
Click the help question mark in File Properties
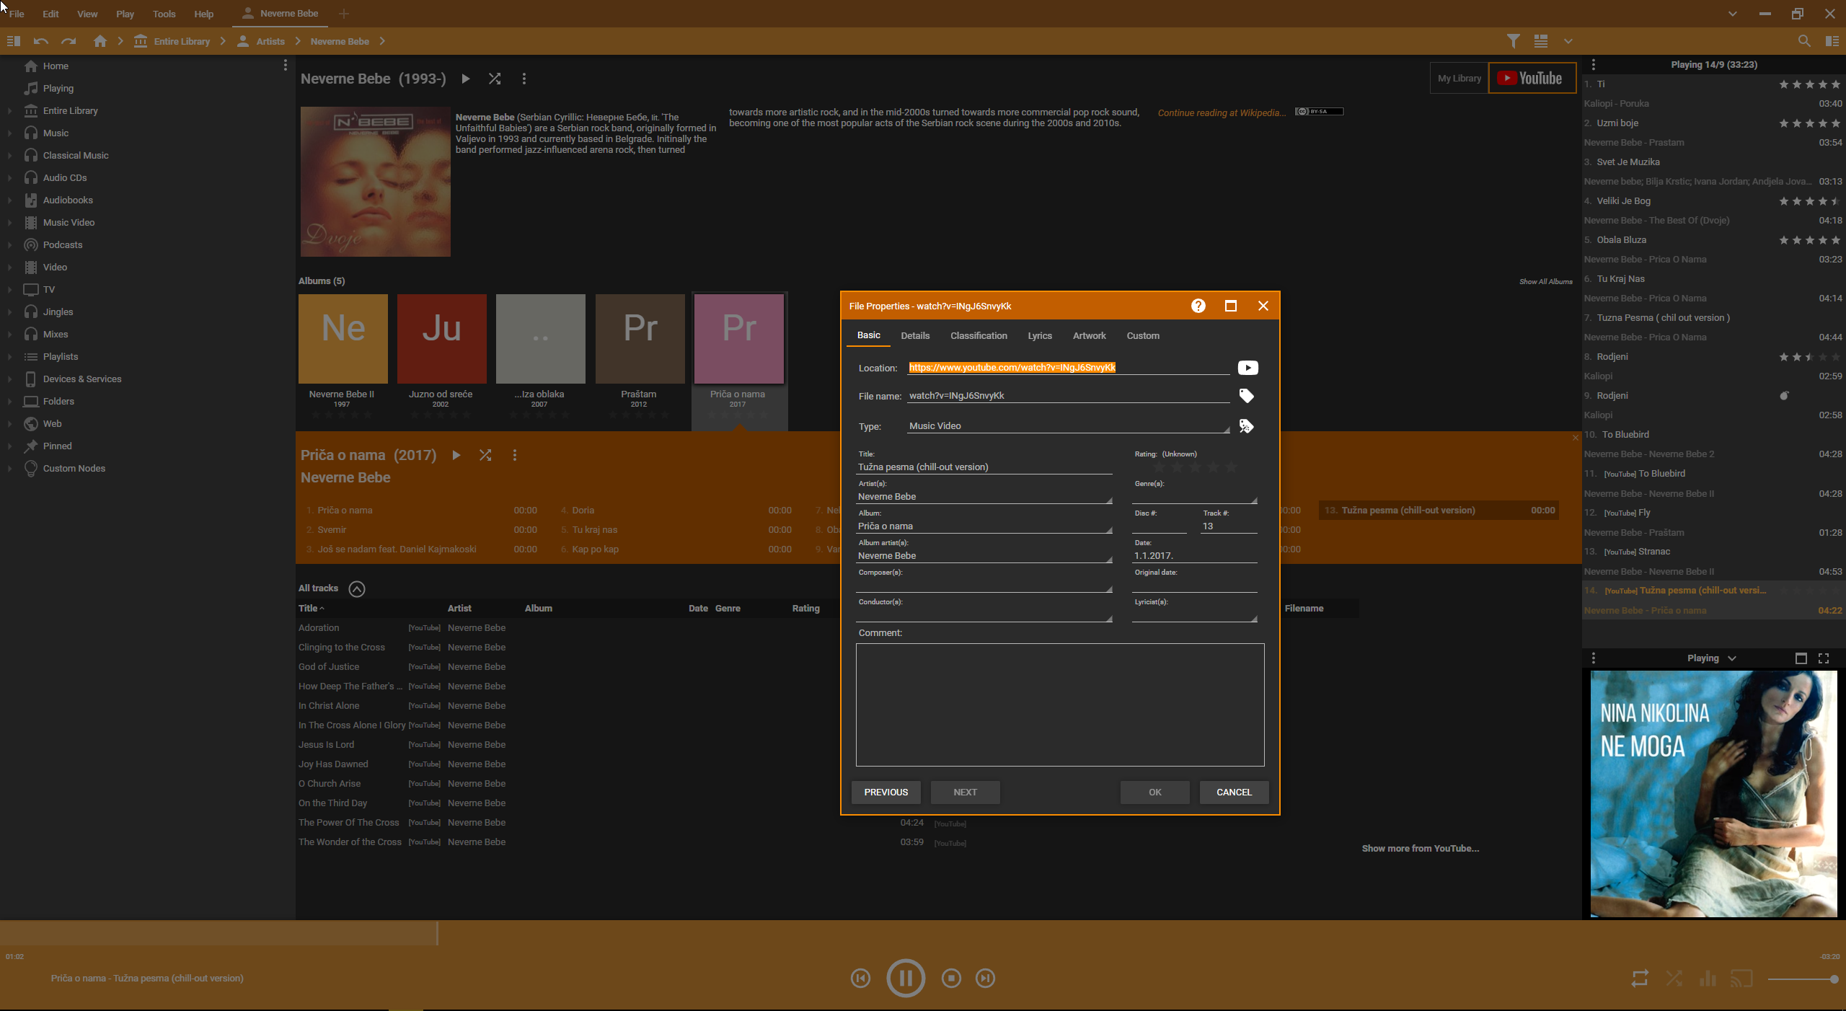1198,306
